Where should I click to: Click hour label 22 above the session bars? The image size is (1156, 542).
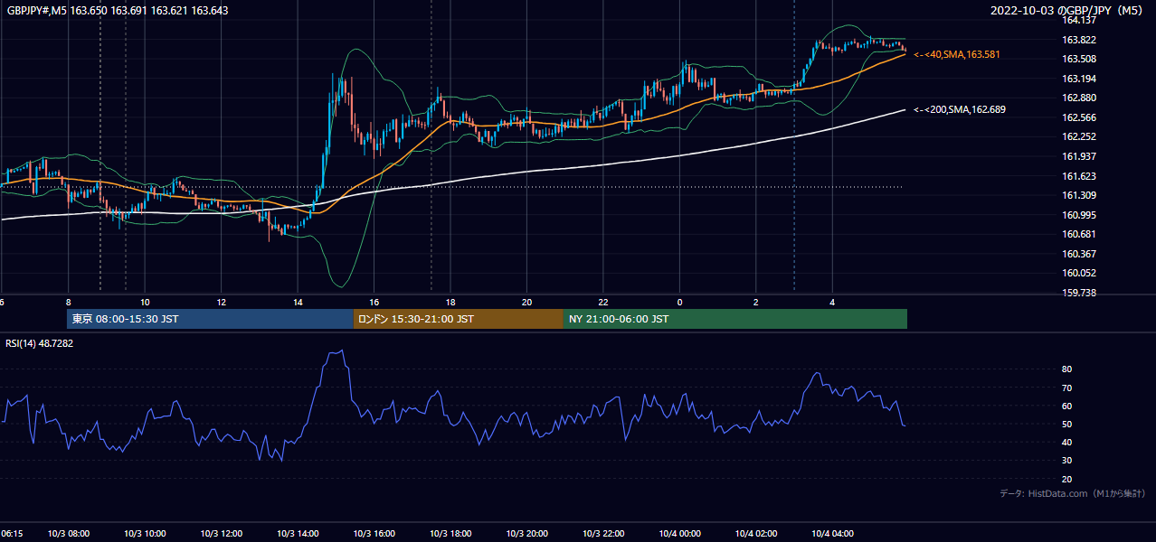(x=603, y=302)
